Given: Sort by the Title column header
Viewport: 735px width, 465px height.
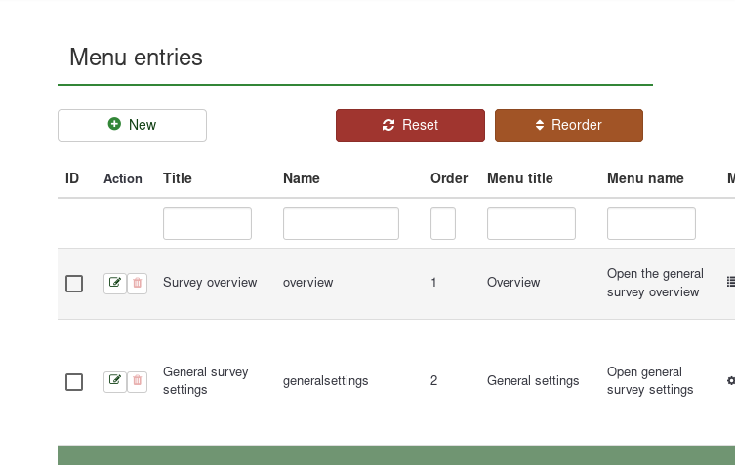Looking at the screenshot, I should [x=178, y=178].
